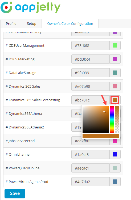The image size is (131, 200).
Task: Click the picker handle in saturation area
Action: 104,112
